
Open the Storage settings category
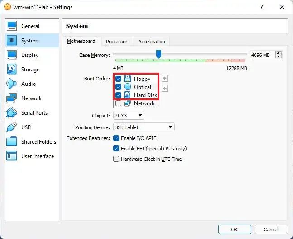coord(32,69)
